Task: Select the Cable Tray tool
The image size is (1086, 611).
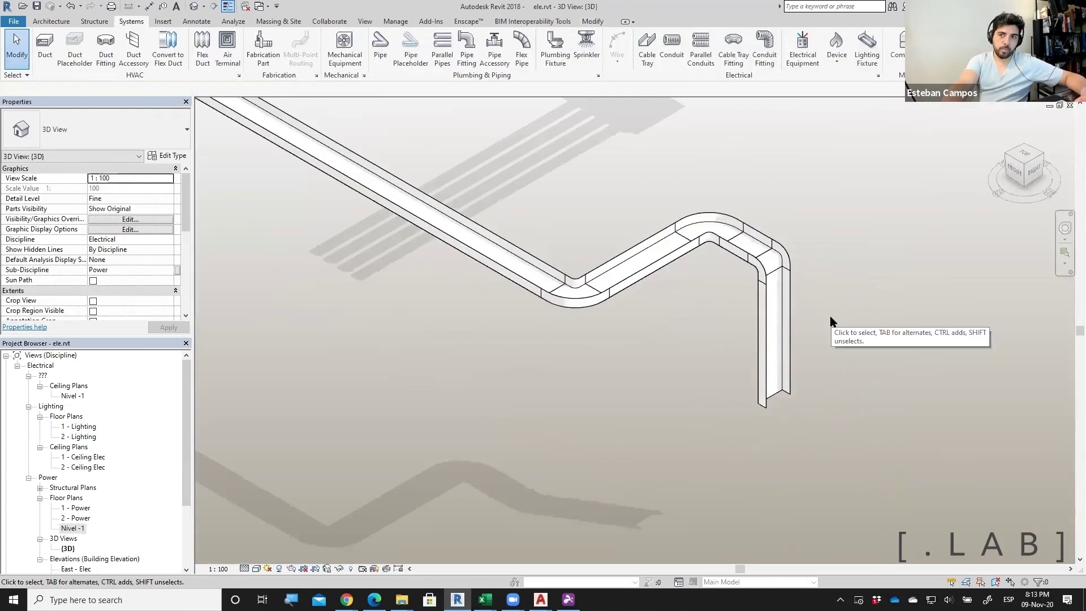Action: click(647, 49)
